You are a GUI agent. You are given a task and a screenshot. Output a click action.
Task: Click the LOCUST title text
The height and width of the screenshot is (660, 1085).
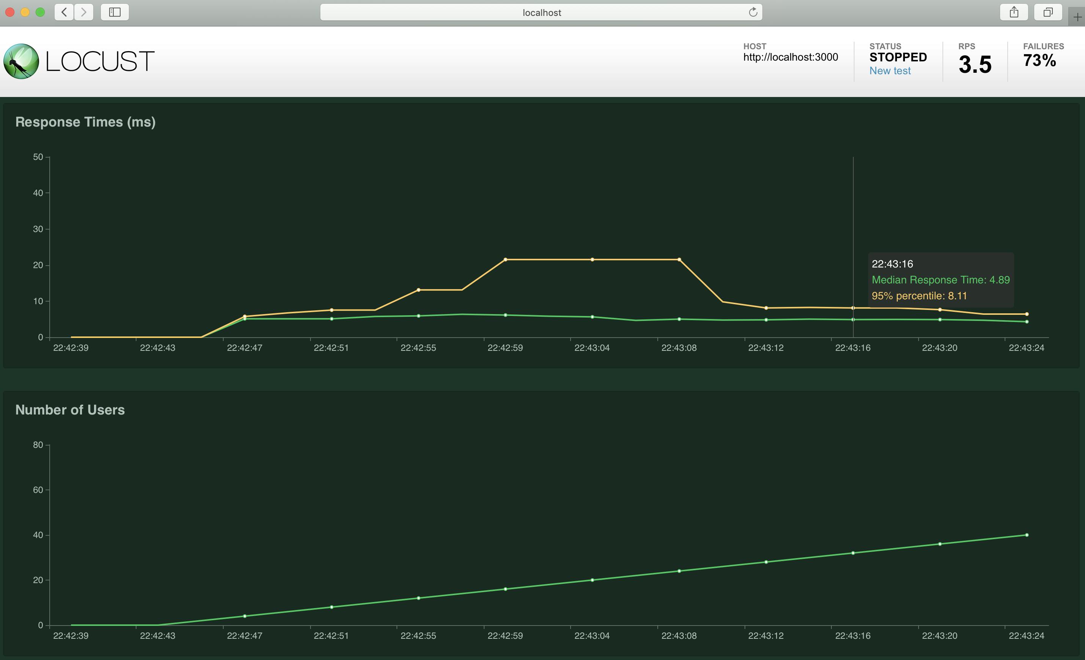pos(100,61)
